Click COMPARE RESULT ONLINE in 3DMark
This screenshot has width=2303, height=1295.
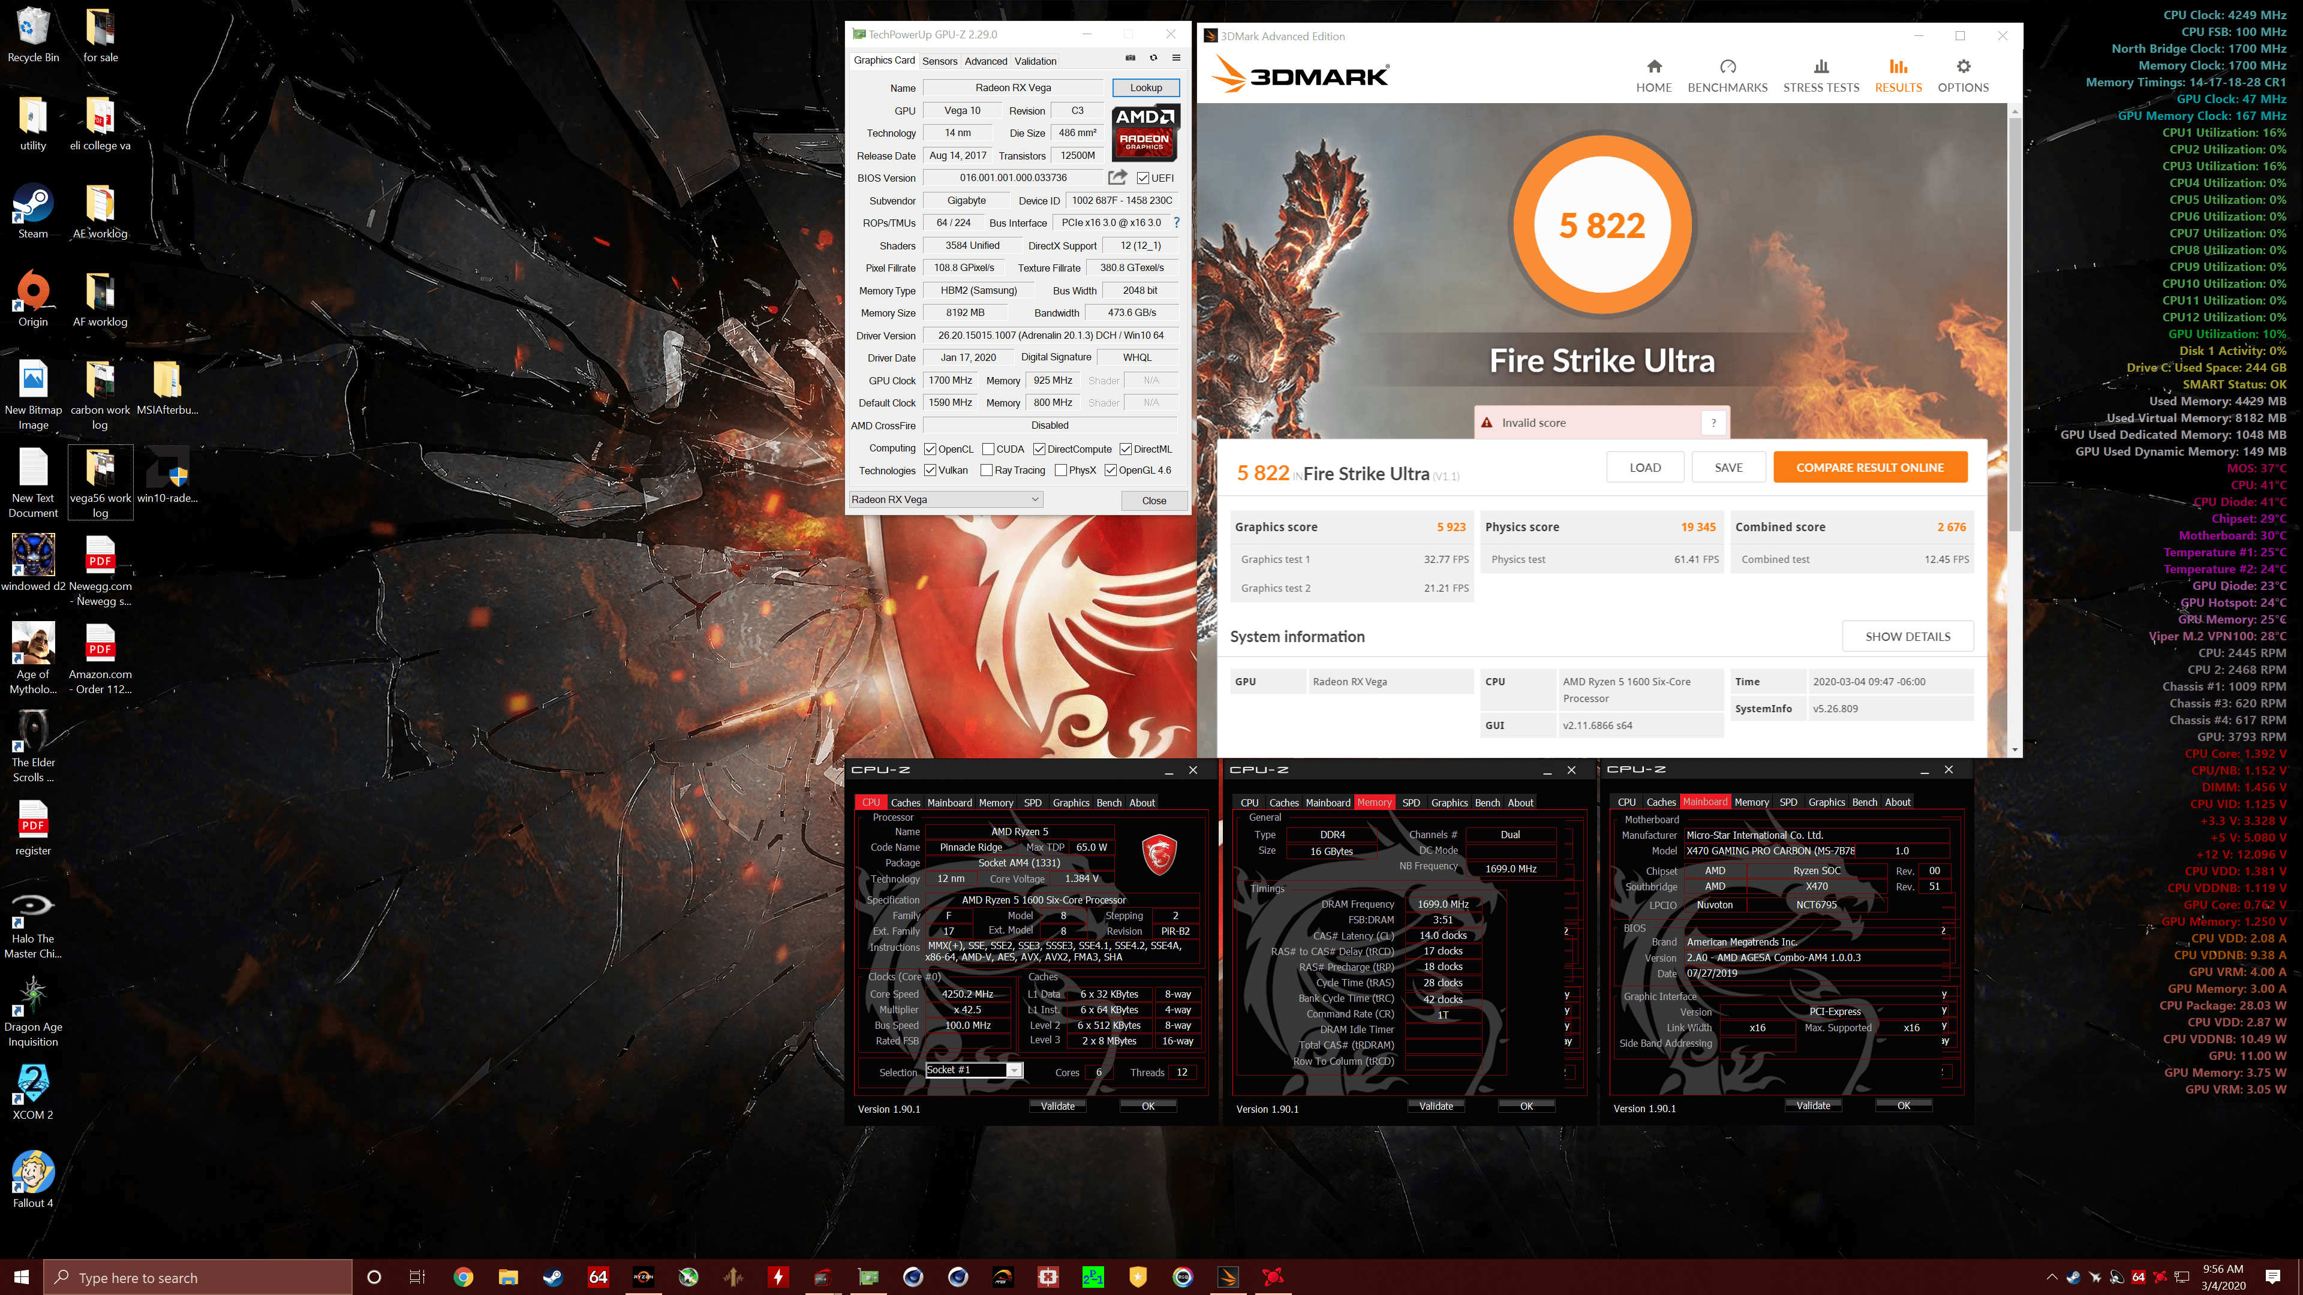click(x=1869, y=466)
